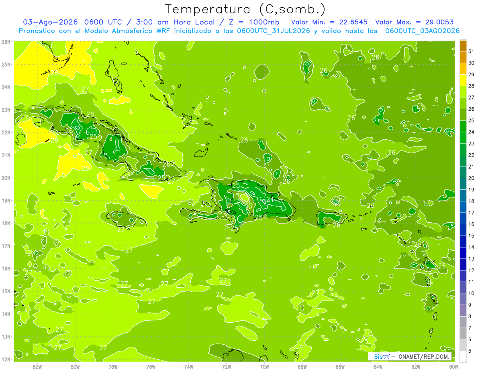Select the "80W" longitude axis label

point(75,366)
